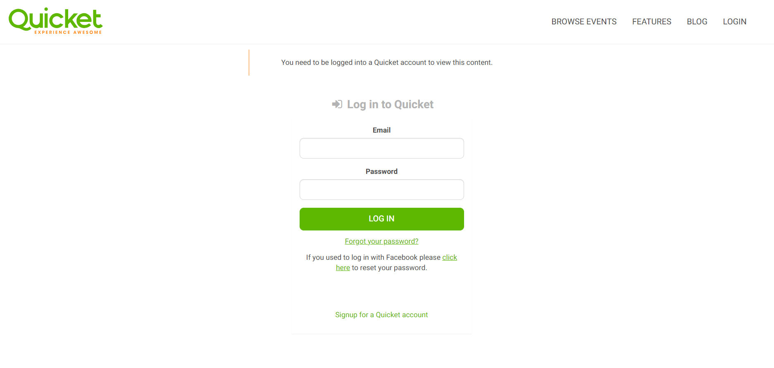Click the Quicket logo in the header
This screenshot has height=368, width=774.
[55, 21]
